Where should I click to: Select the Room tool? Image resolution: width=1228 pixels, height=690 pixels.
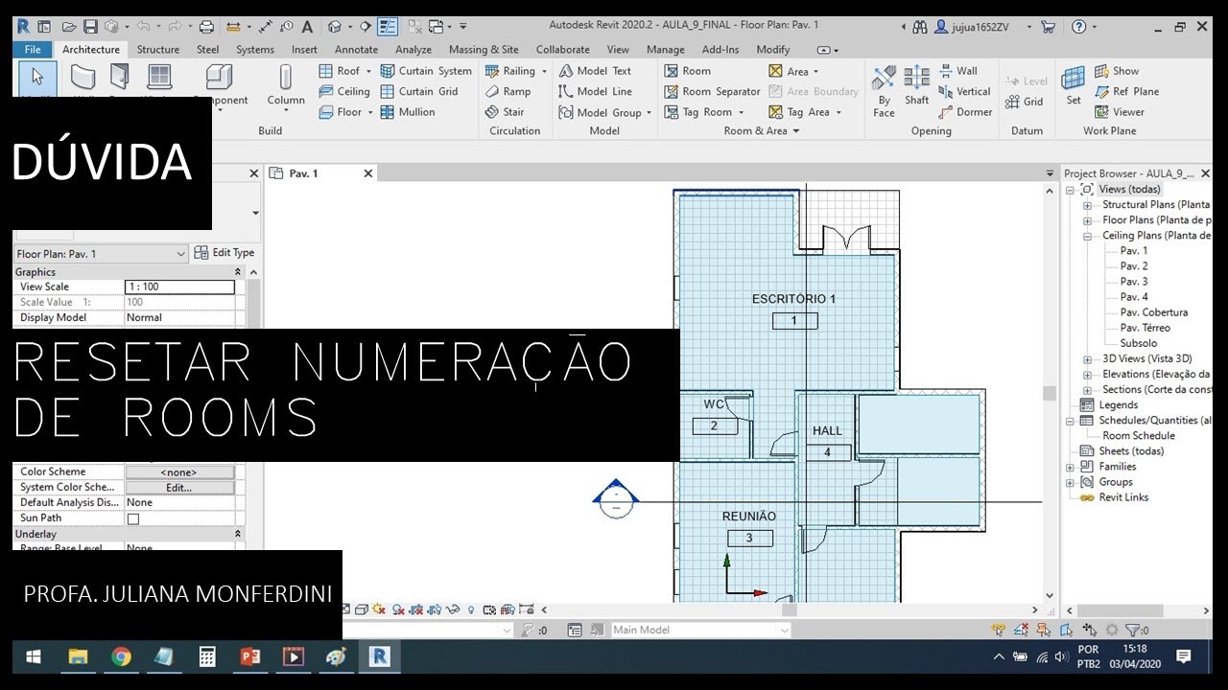tap(688, 71)
